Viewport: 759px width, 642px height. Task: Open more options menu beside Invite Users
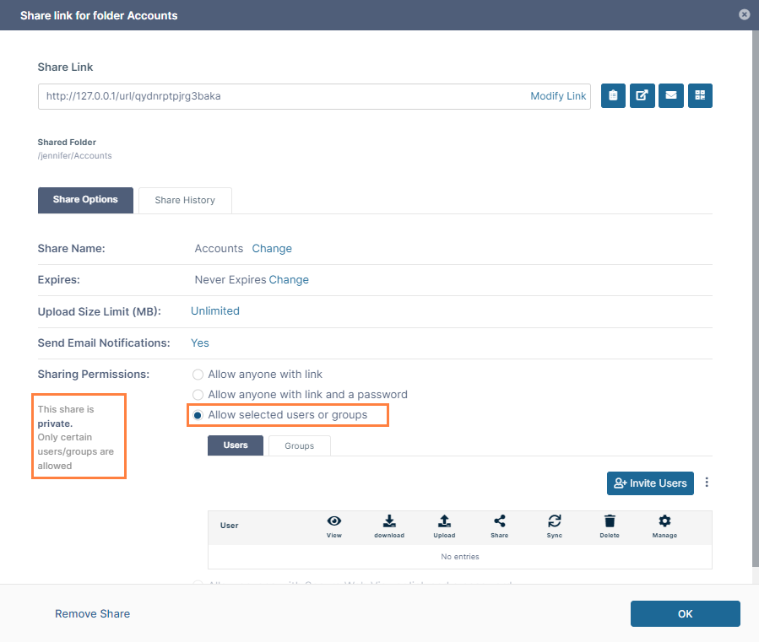coord(707,483)
